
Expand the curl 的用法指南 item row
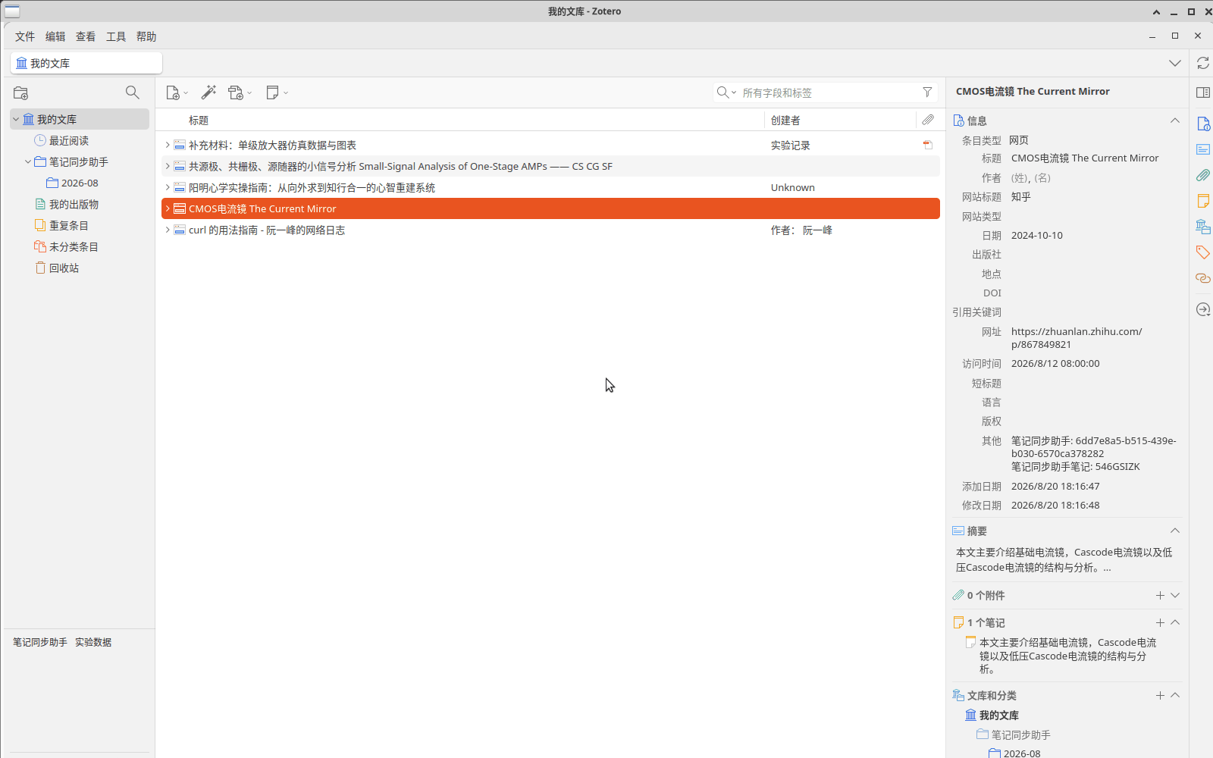(168, 230)
